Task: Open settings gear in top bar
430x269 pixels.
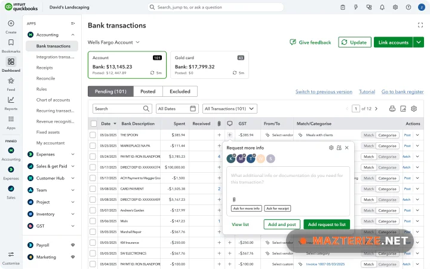Action: (395, 7)
